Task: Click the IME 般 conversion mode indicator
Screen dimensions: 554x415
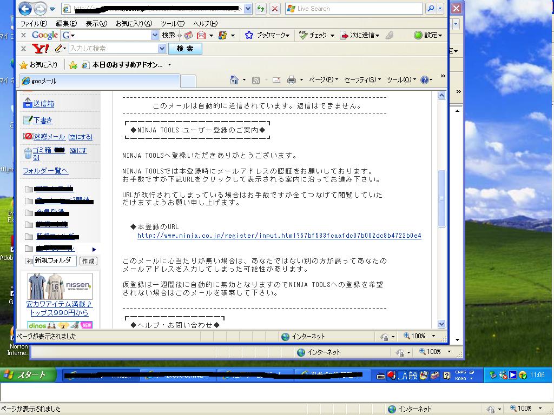Action: tap(413, 376)
